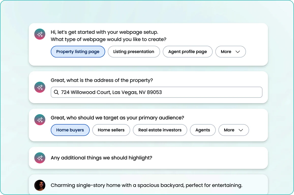
Task: Select the Real estate investors chip
Action: click(x=160, y=130)
